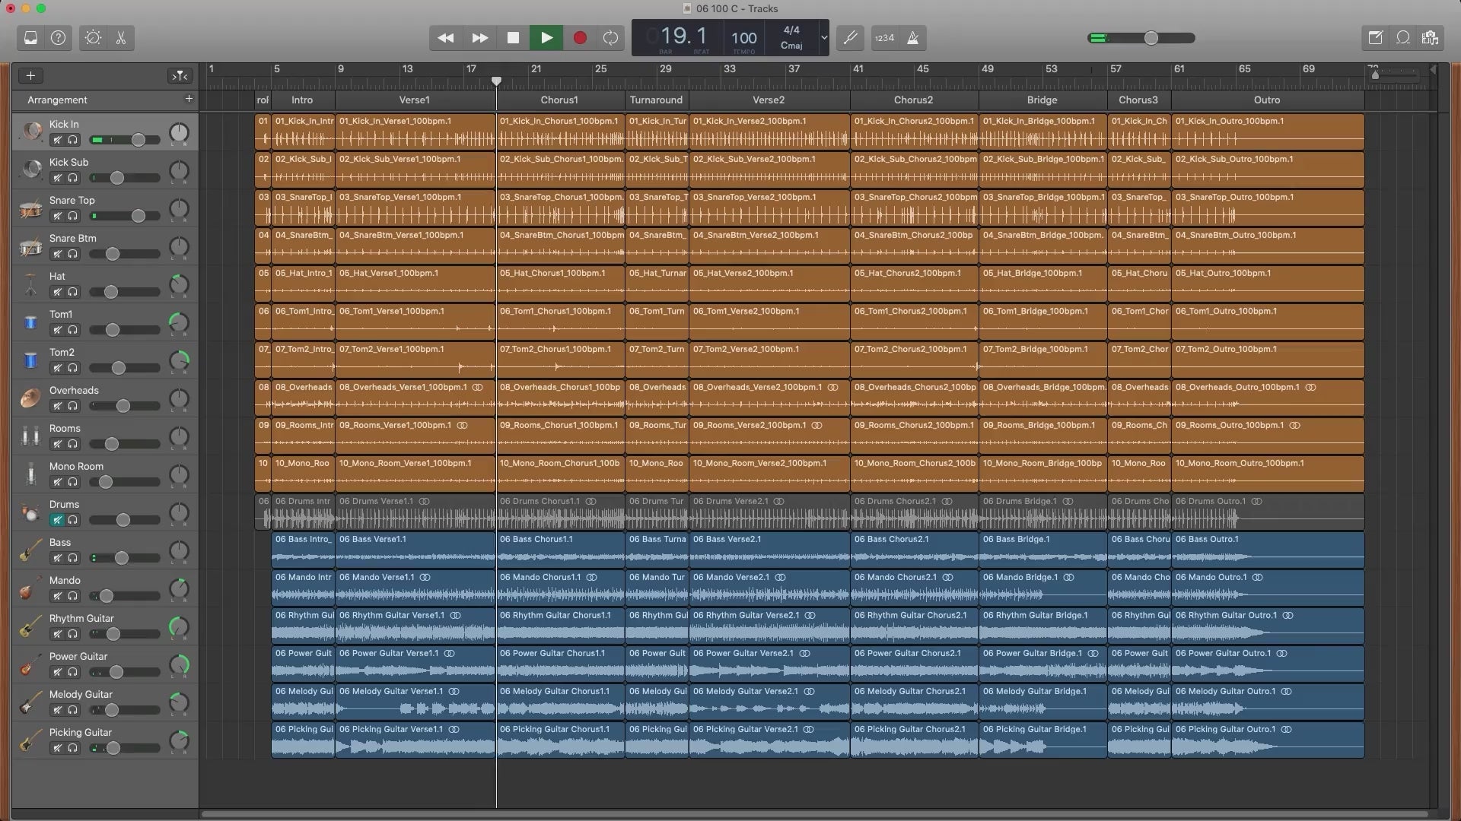Viewport: 1461px width, 821px height.
Task: Adjust the horizontal zoom slider
Action: pos(1395,74)
